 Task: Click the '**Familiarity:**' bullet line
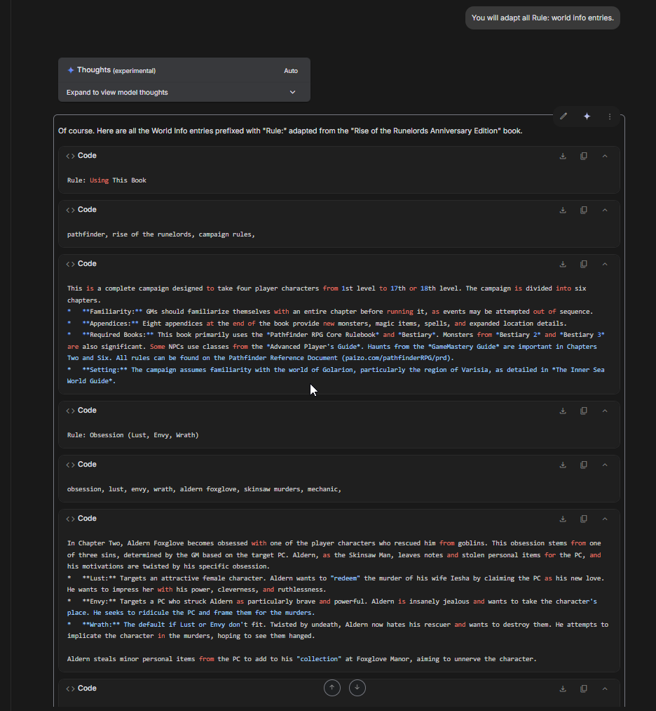point(330,312)
